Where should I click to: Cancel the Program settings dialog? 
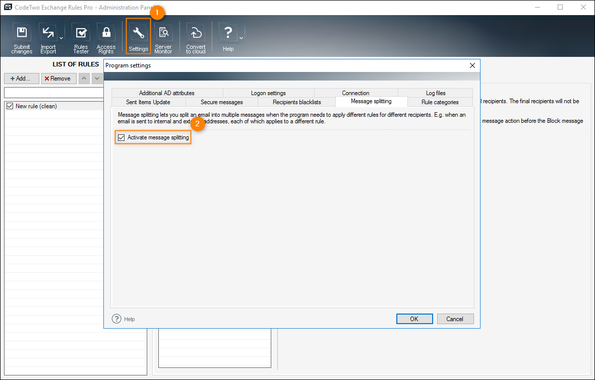click(455, 319)
